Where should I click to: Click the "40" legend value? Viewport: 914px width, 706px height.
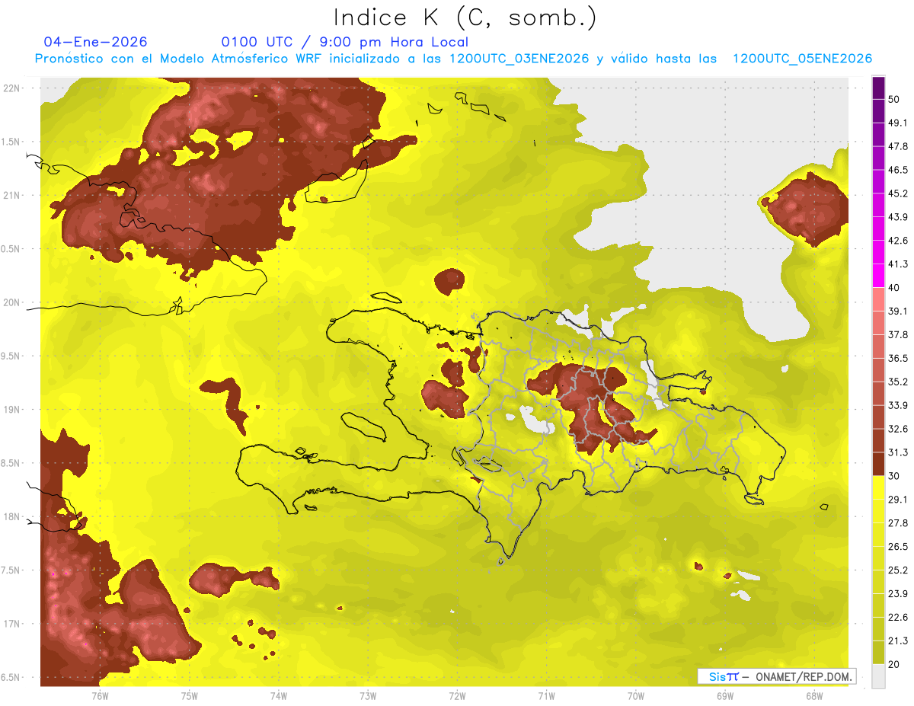[896, 287]
